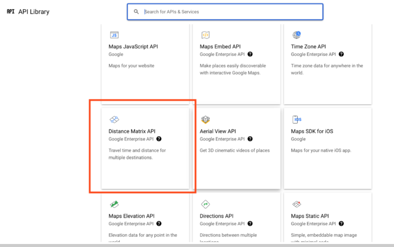
Task: Open the Distance Matrix API title link
Action: 132,131
